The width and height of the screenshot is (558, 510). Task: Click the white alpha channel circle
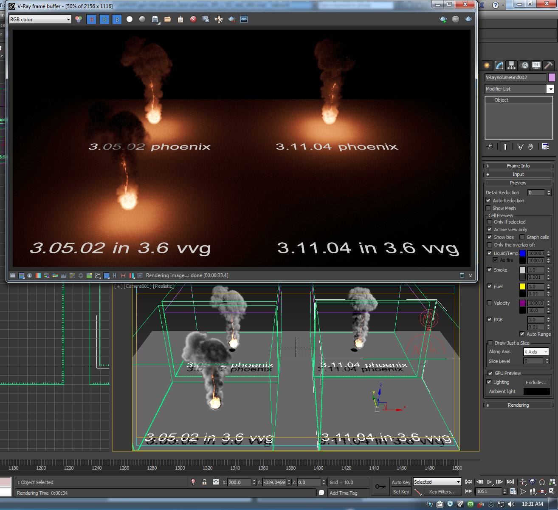pos(130,20)
